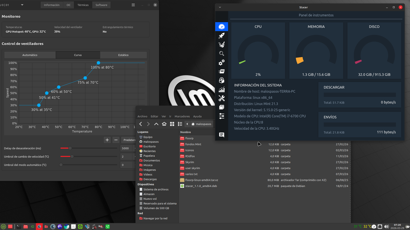Switch to Información tab
The image size is (410, 230).
(x=52, y=5)
